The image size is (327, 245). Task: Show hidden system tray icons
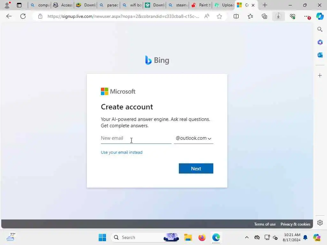(x=247, y=237)
